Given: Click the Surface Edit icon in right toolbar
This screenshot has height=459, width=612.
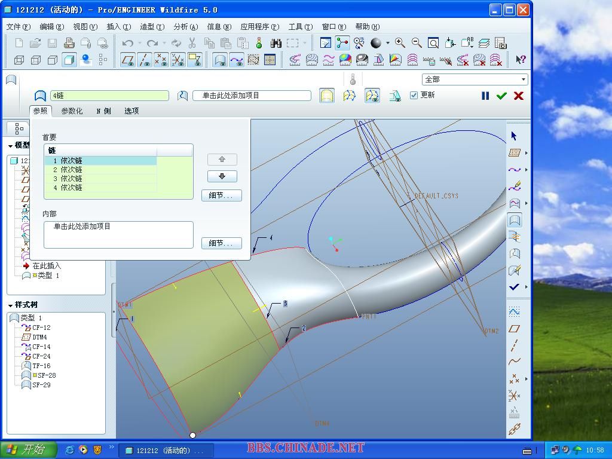Looking at the screenshot, I should (x=515, y=270).
